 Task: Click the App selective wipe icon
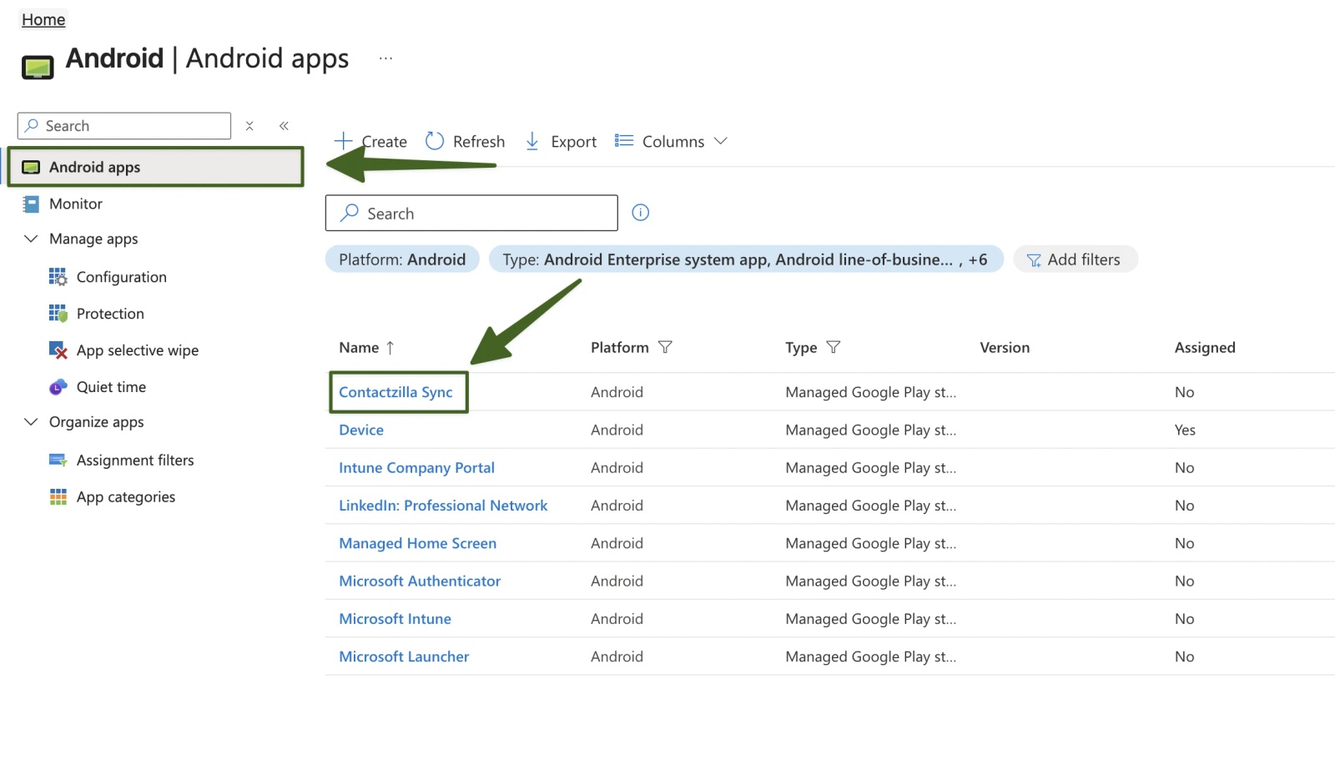tap(58, 350)
